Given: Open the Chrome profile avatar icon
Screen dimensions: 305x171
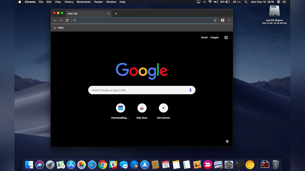Looking at the screenshot, I should click(223, 20).
